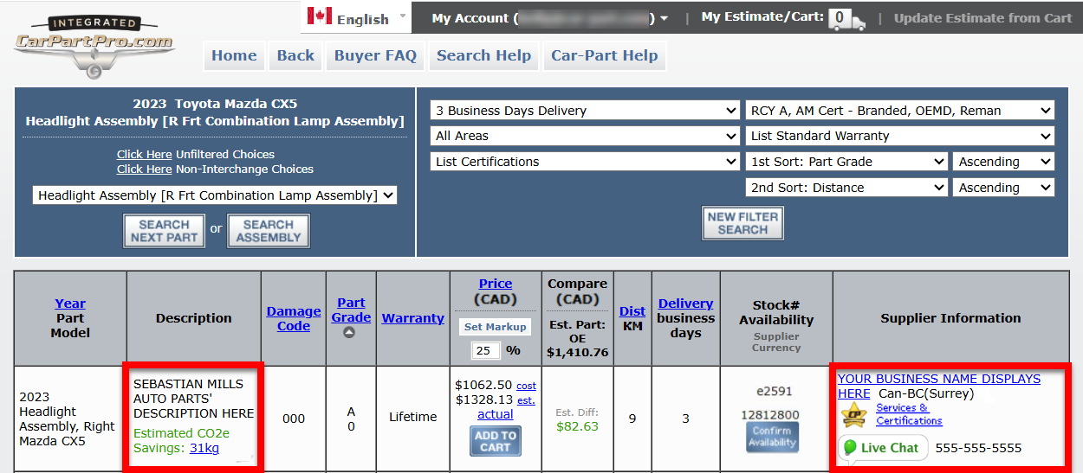Click the Confirm Availability button
Screen dimensions: 1083x473
coord(772,438)
